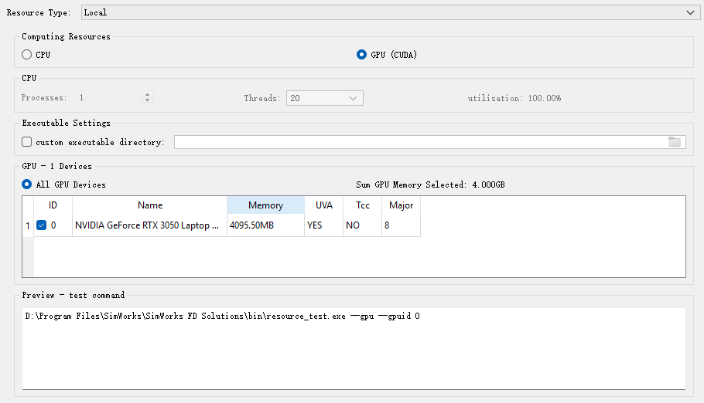Click the Tcc column header
This screenshot has width=704, height=403.
(x=362, y=205)
